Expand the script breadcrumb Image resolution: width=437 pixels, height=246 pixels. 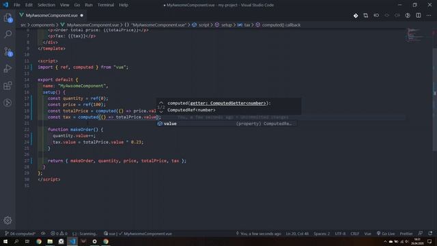(201, 25)
